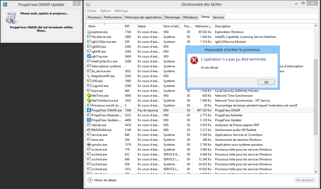Image resolution: width=321 pixels, height=189 pixels.
Task: Switch to the Services tab
Action: click(x=218, y=17)
